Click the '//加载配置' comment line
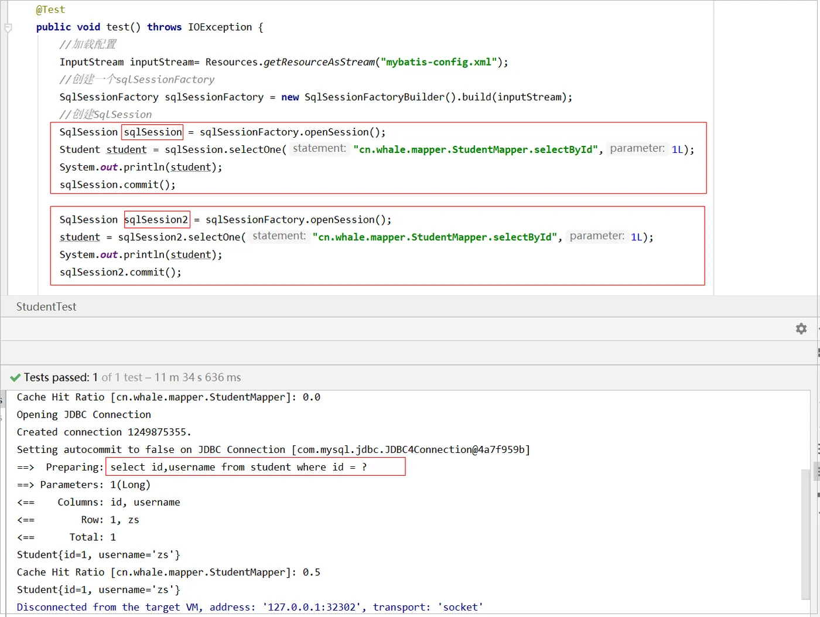820x617 pixels. coord(88,45)
